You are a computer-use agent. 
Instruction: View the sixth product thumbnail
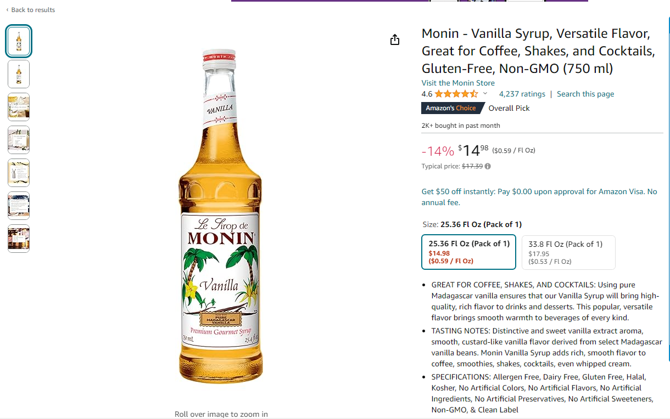[x=19, y=206]
